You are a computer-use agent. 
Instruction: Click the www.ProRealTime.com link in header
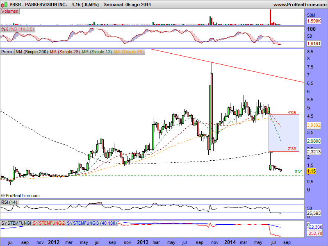click(300, 5)
